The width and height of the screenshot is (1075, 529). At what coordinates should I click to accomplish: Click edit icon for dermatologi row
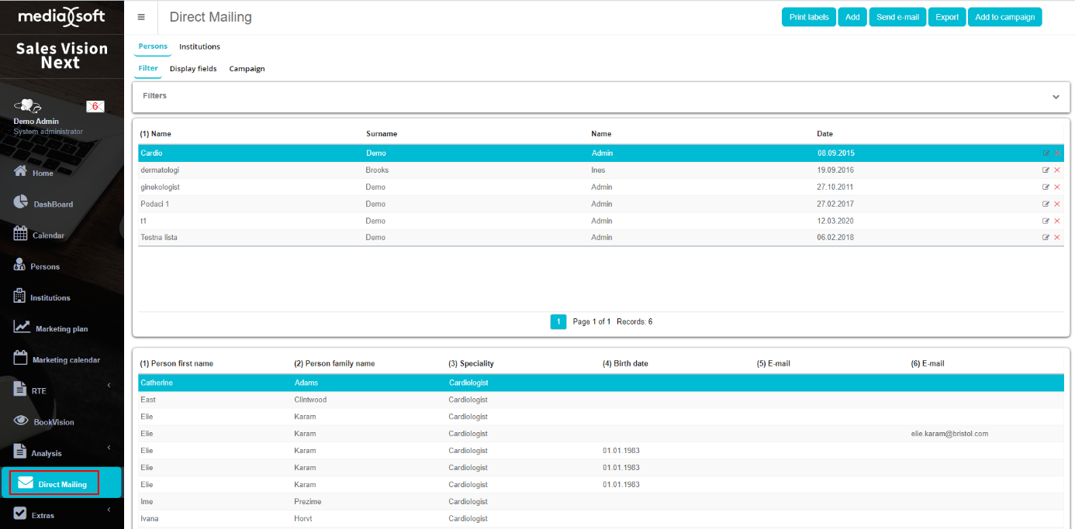1046,170
